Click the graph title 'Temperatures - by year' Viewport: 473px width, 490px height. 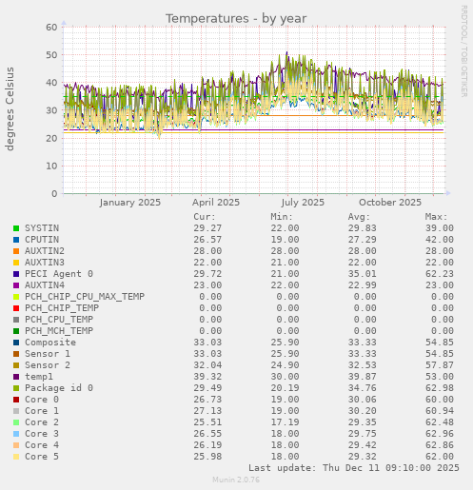[x=236, y=19]
